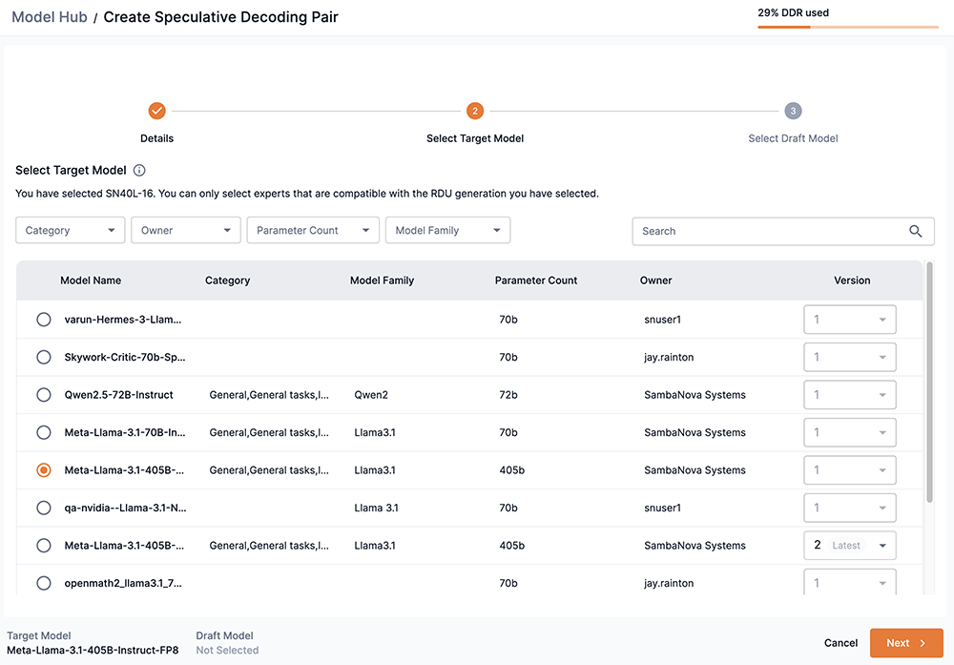Viewport: 954px width, 665px height.
Task: Click the Next button
Action: coord(906,643)
